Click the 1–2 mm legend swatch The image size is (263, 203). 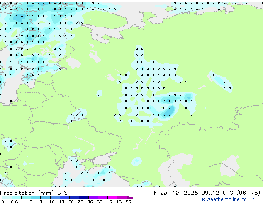pos(26,198)
